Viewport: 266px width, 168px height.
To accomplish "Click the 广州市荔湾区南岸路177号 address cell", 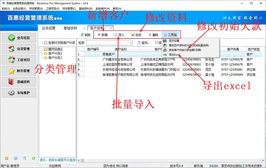I will (x=161, y=59).
